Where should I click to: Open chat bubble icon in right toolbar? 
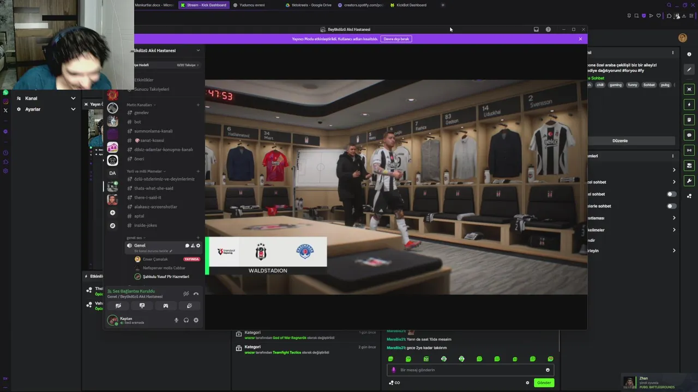pos(689,135)
